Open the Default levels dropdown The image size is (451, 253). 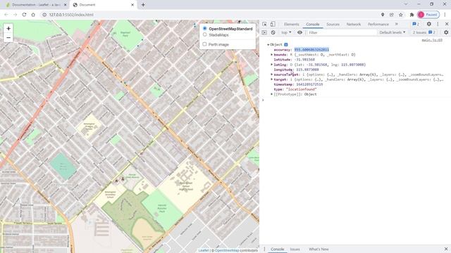tap(393, 32)
